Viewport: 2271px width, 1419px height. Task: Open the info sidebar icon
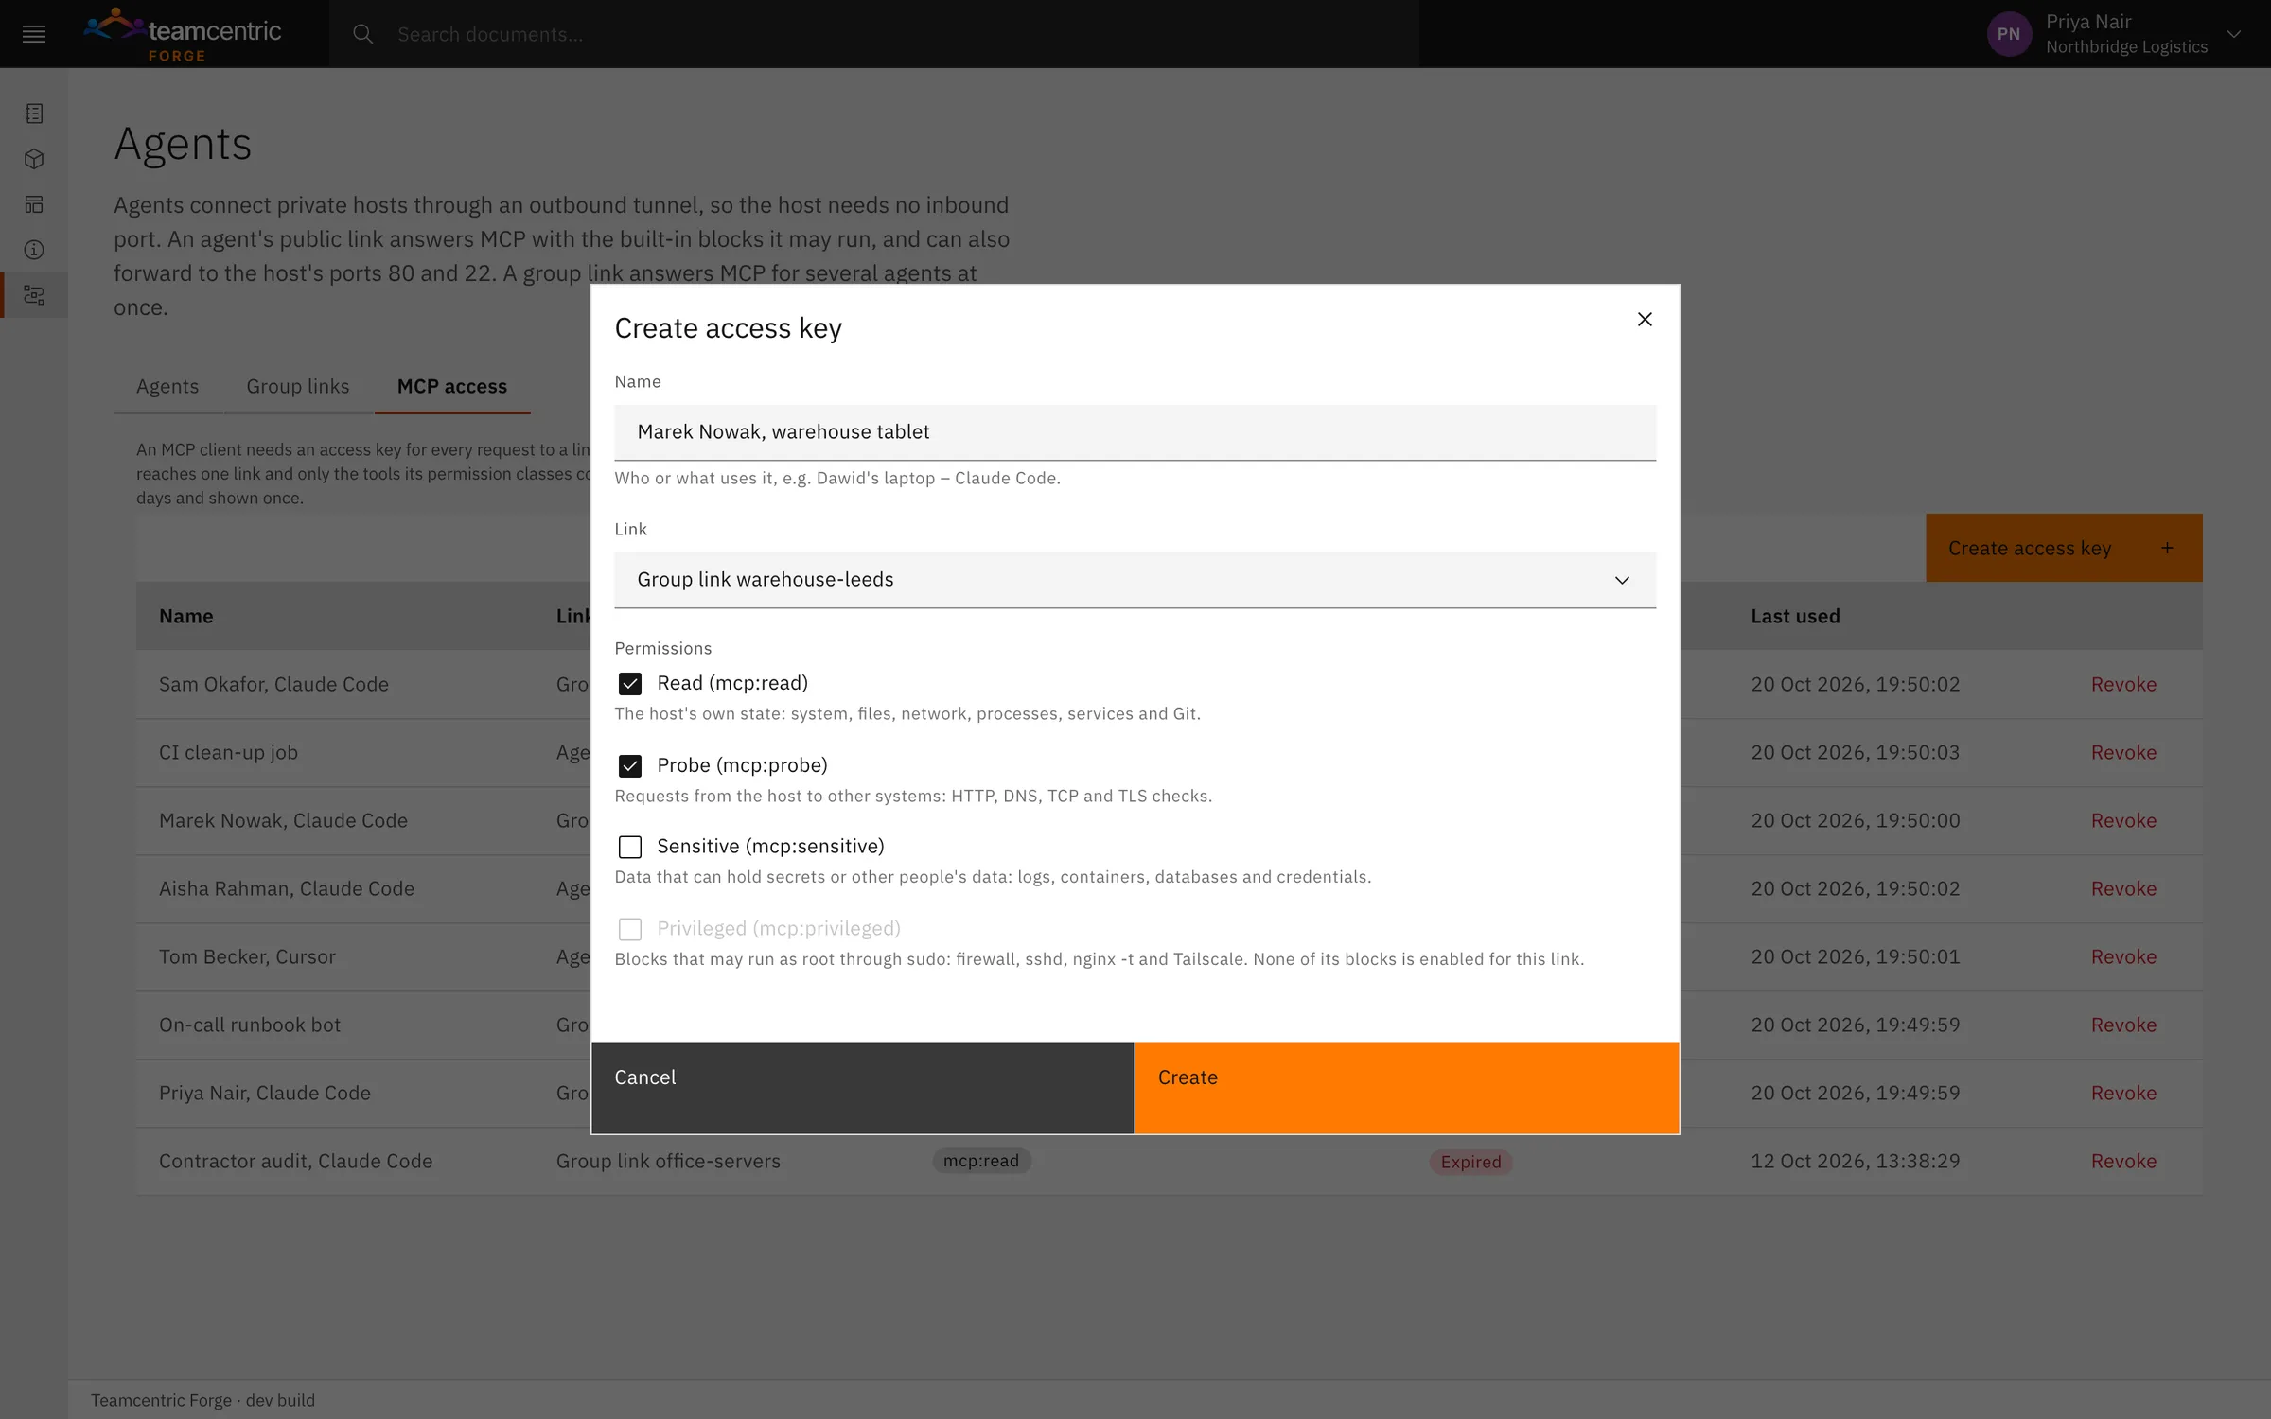(x=34, y=250)
